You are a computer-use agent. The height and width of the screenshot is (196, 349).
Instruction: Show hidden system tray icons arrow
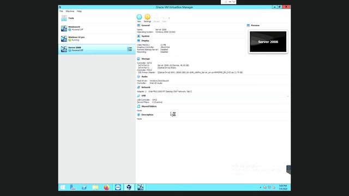(x=261, y=187)
